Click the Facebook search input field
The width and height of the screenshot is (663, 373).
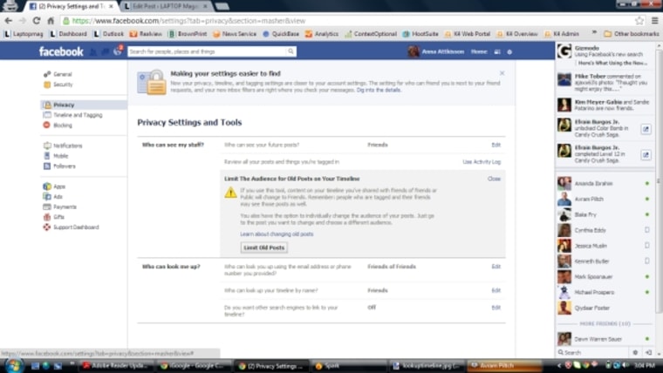pos(208,51)
